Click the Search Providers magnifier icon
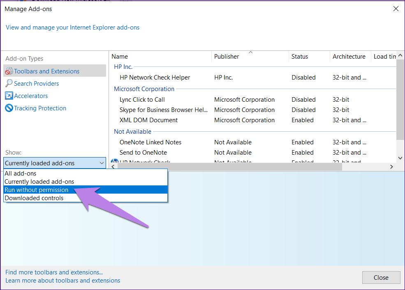Viewport: 405px width, 290px height. coord(9,84)
